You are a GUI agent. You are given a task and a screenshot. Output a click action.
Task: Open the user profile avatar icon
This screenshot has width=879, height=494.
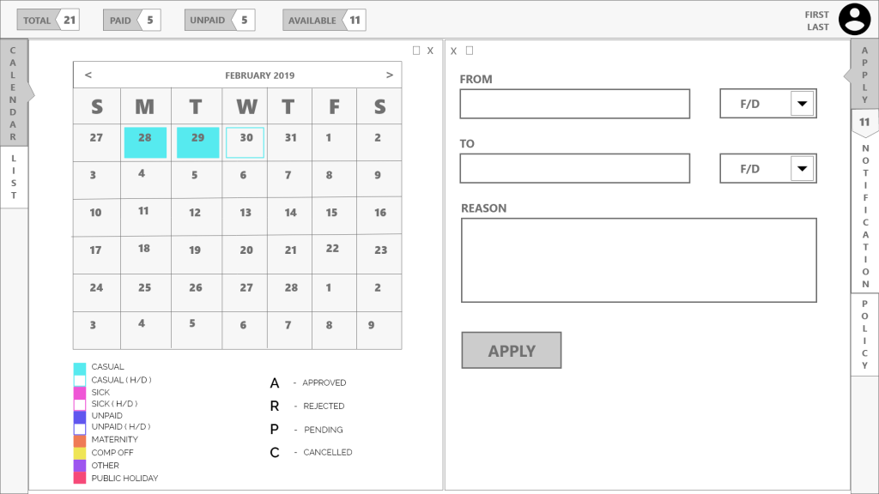coord(854,19)
